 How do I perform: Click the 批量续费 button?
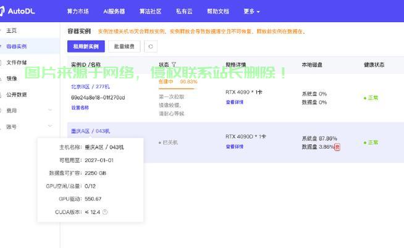tap(124, 46)
